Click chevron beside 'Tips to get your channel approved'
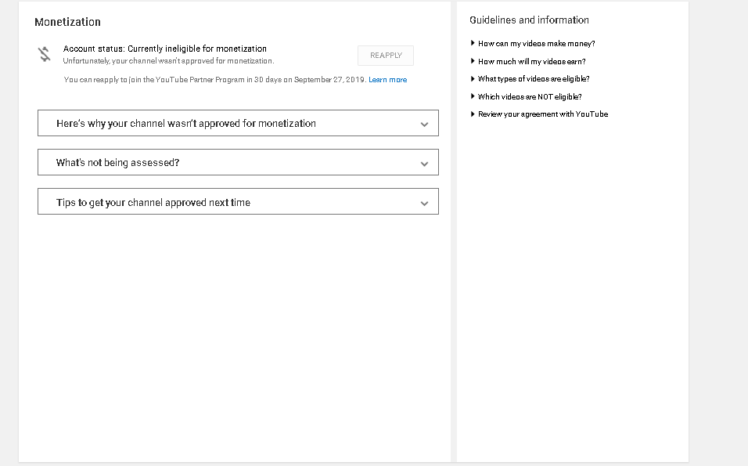Viewport: 748px width, 466px height. tap(424, 204)
